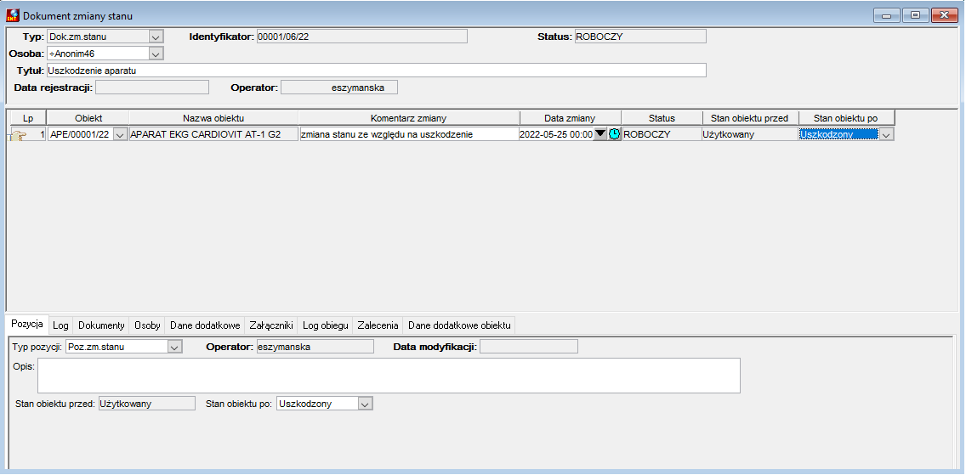The image size is (966, 475).
Task: Open the Dokumenty tab
Action: tap(102, 325)
